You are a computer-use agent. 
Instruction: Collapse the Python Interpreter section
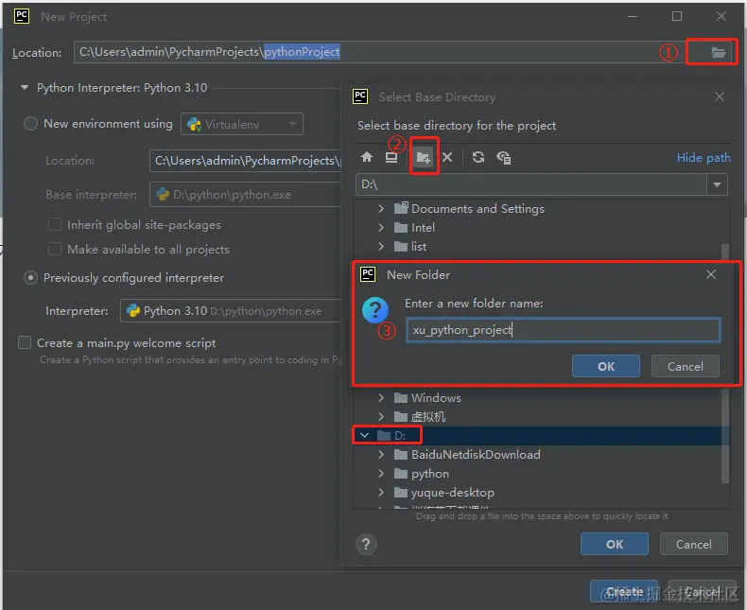(x=25, y=88)
